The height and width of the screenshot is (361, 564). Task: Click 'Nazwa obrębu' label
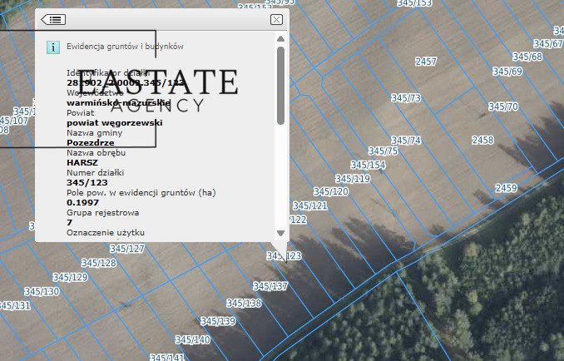pyautogui.click(x=96, y=153)
